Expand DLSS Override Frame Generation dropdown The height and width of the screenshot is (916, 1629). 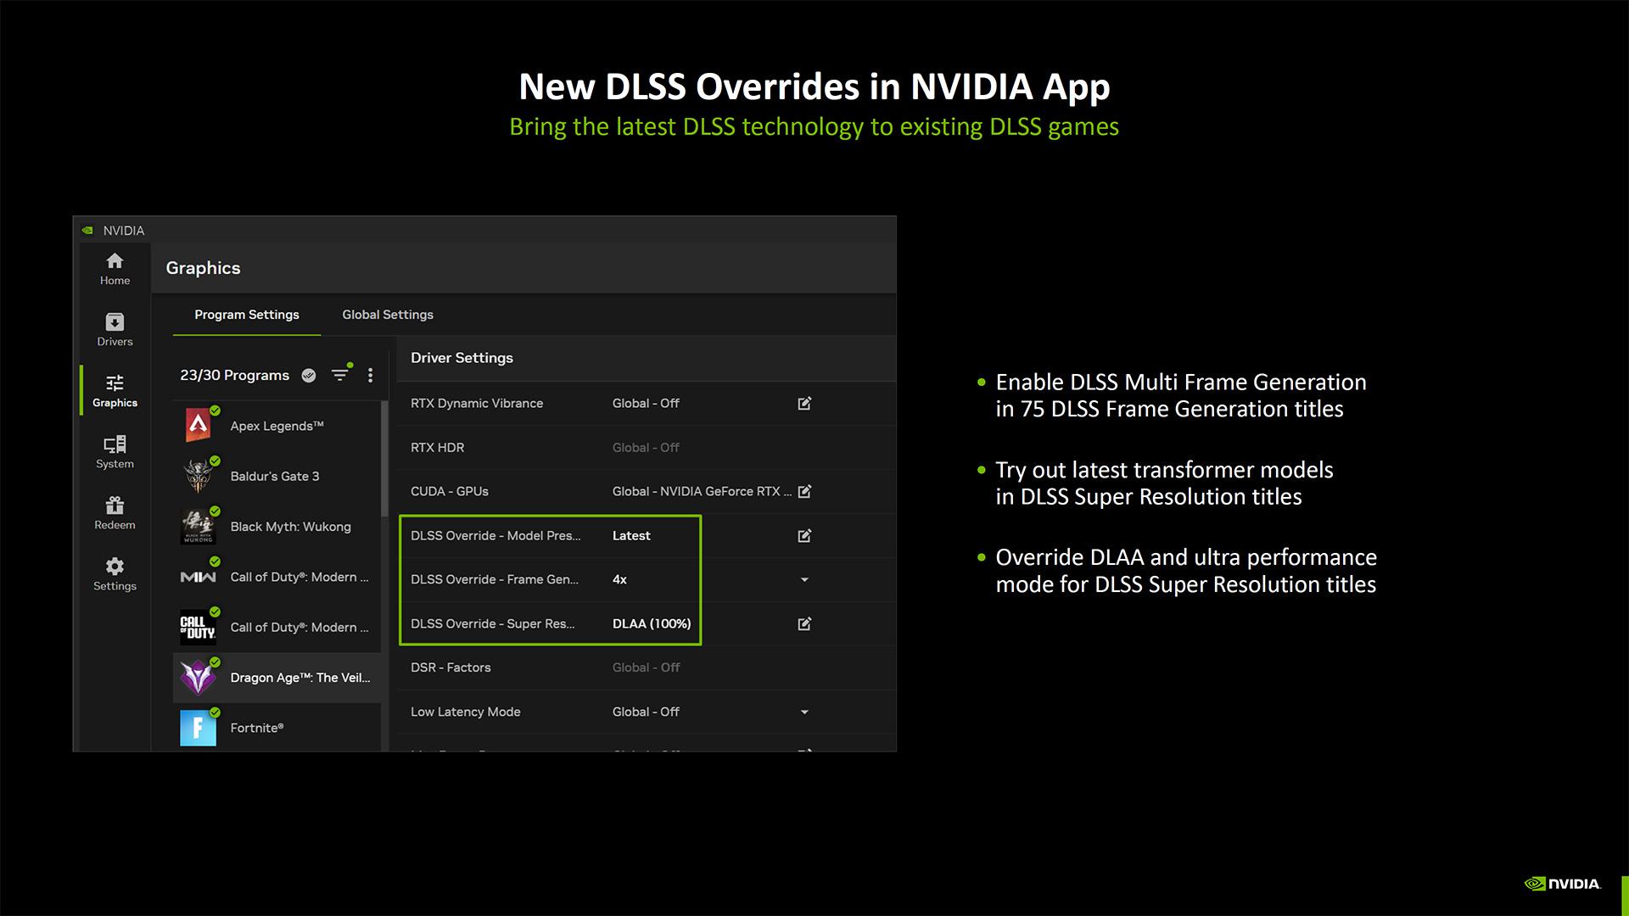pyautogui.click(x=805, y=578)
